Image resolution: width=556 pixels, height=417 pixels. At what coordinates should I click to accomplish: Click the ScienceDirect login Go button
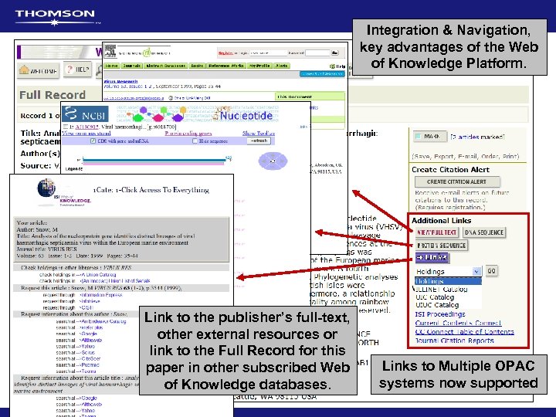[x=334, y=53]
